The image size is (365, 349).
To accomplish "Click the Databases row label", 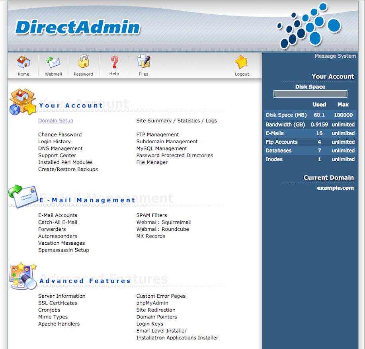I will coord(278,150).
